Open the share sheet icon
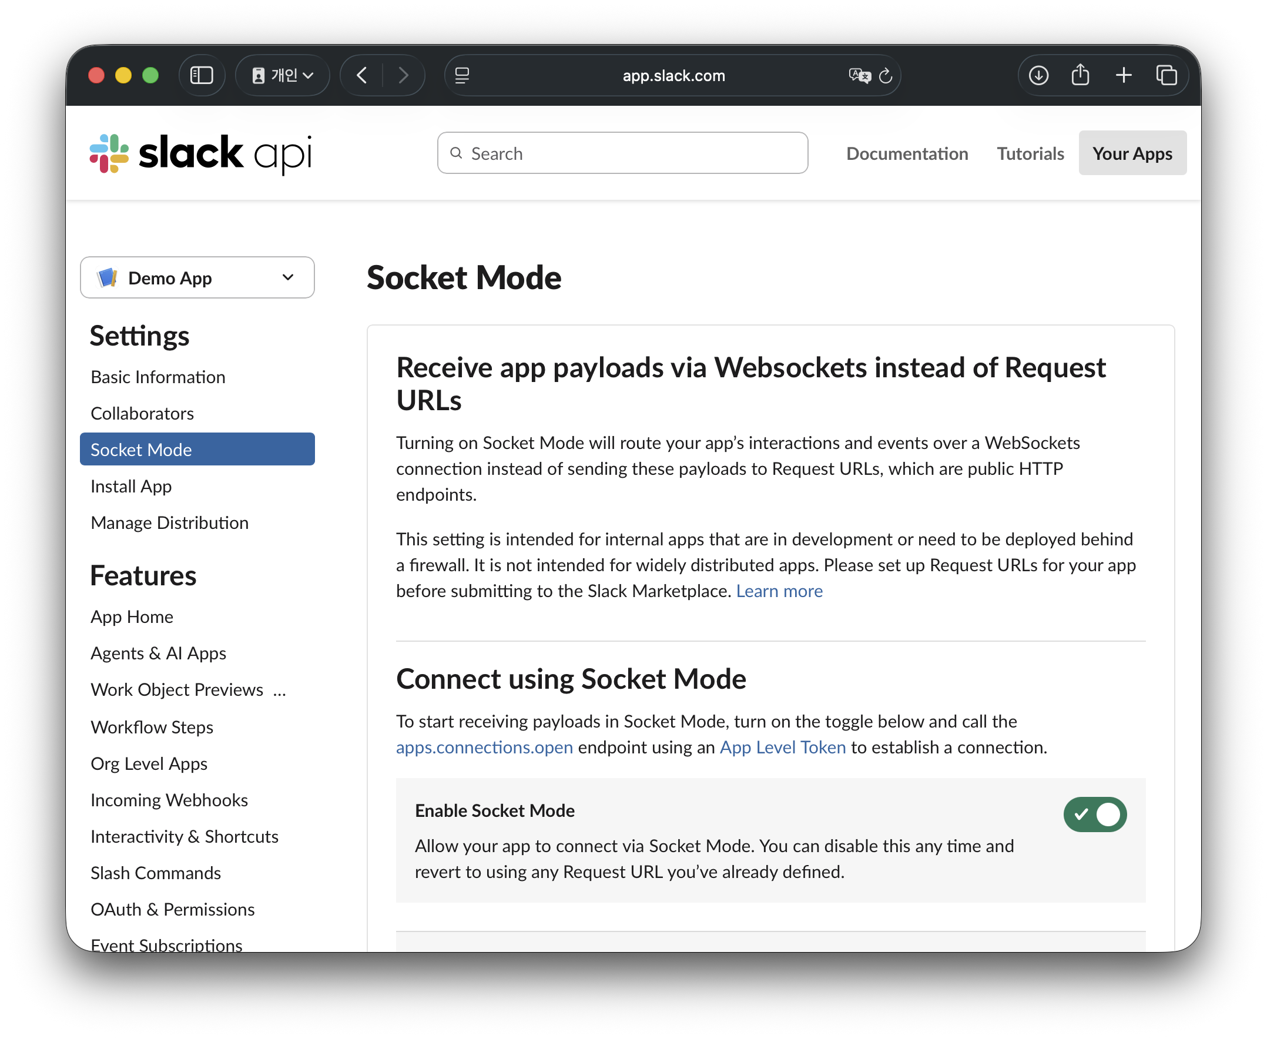 point(1080,75)
